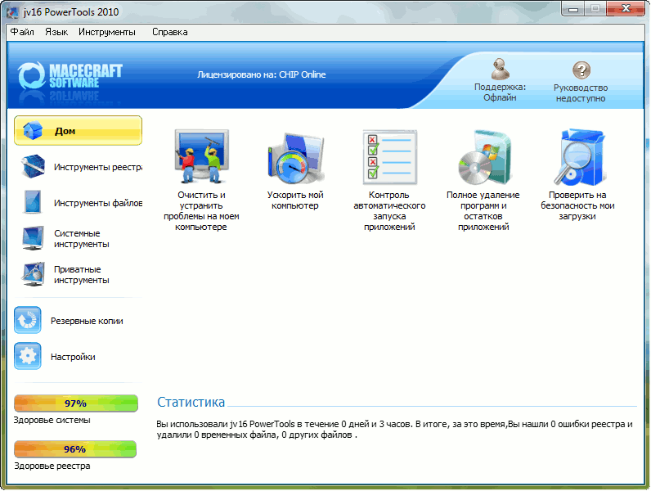Viewport: 651px width, 491px height.
Task: Open the Язык menu
Action: point(56,32)
